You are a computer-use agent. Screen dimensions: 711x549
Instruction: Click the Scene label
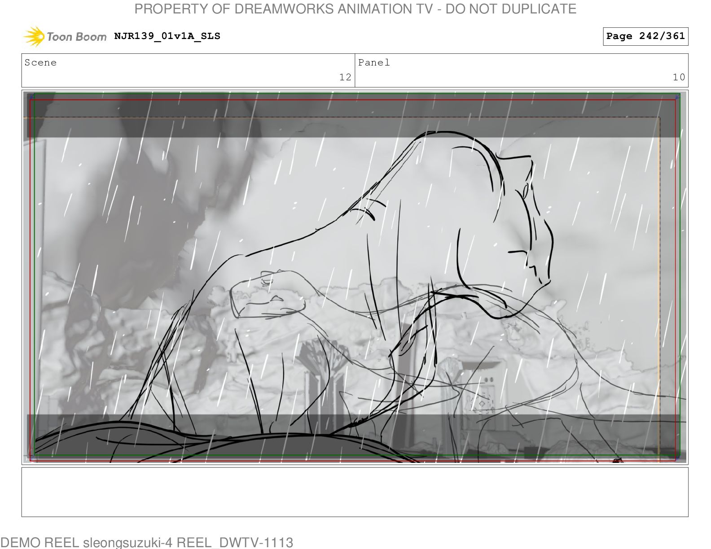tap(40, 62)
